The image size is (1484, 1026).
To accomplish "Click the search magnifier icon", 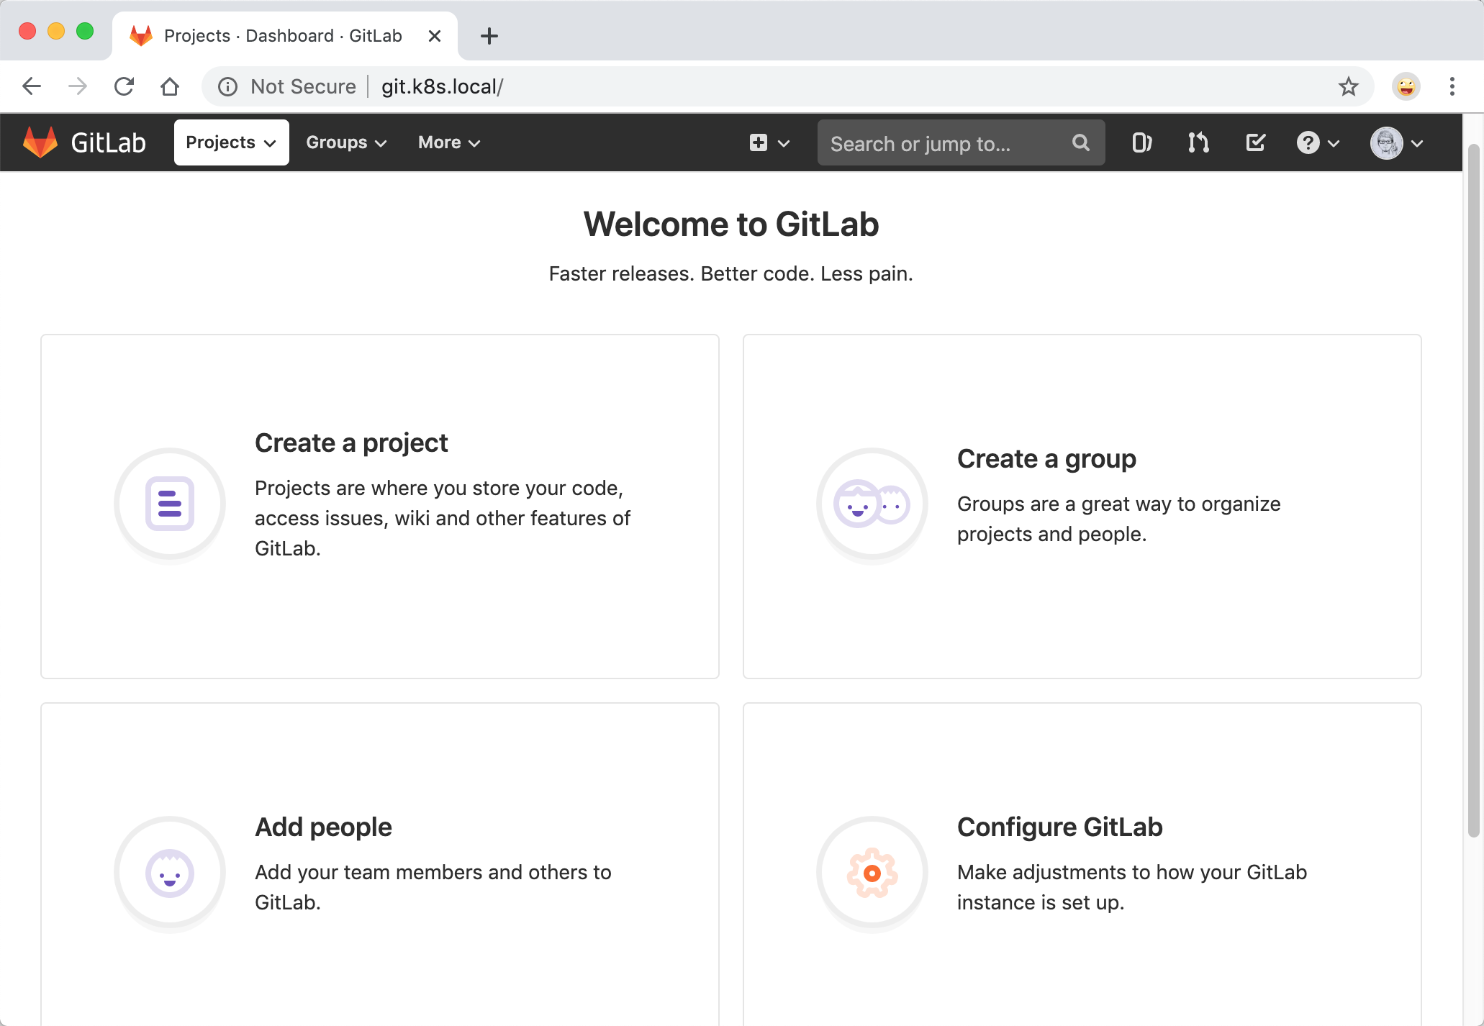I will tap(1080, 143).
